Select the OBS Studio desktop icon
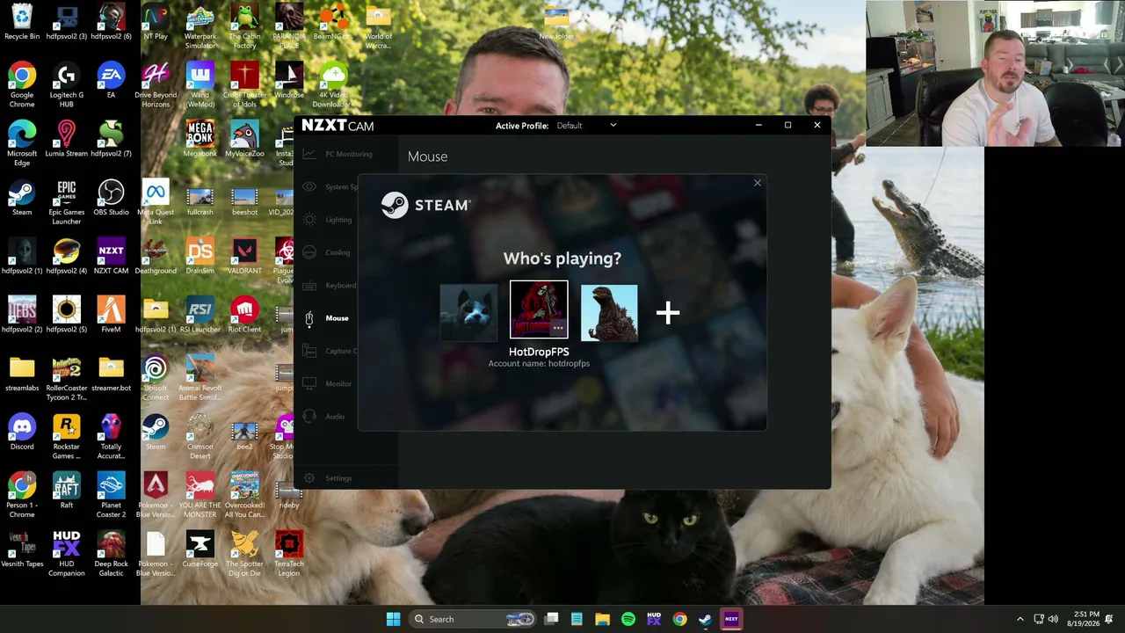Screen dimensions: 1125x633 click(x=111, y=198)
